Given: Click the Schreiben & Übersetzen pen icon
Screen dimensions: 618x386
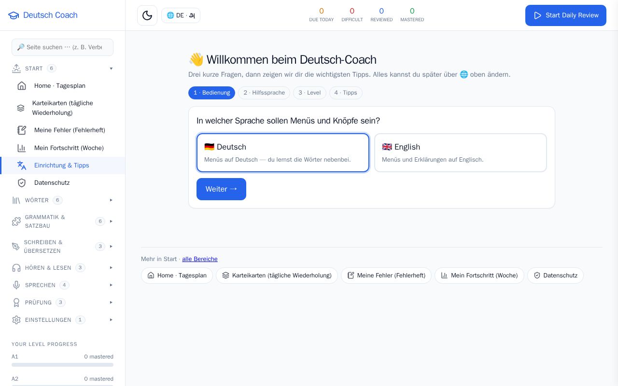Looking at the screenshot, I should tap(16, 247).
